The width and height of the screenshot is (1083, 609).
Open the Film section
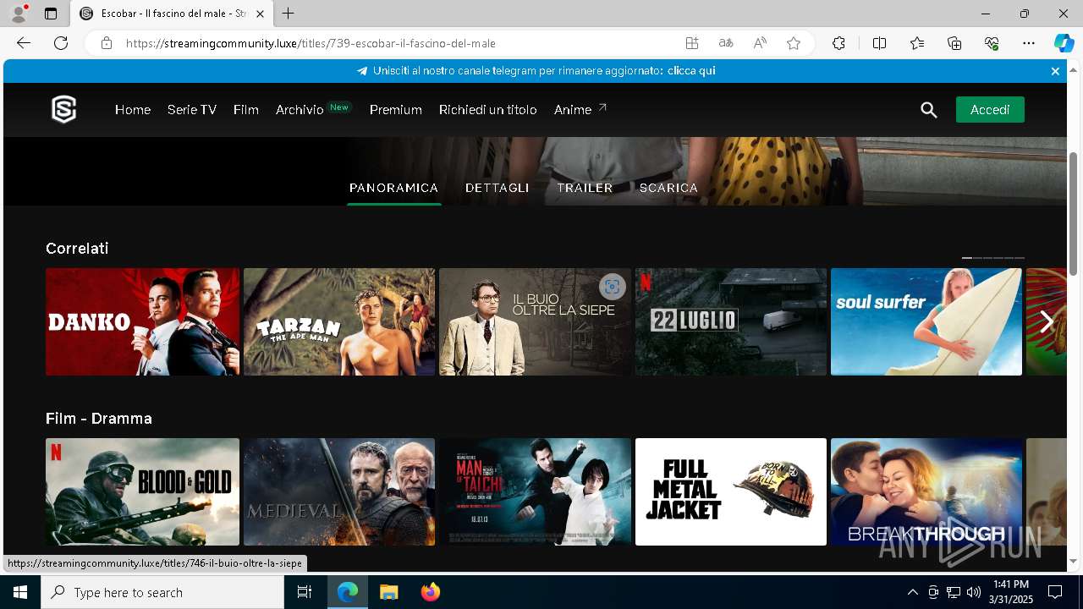tap(246, 110)
